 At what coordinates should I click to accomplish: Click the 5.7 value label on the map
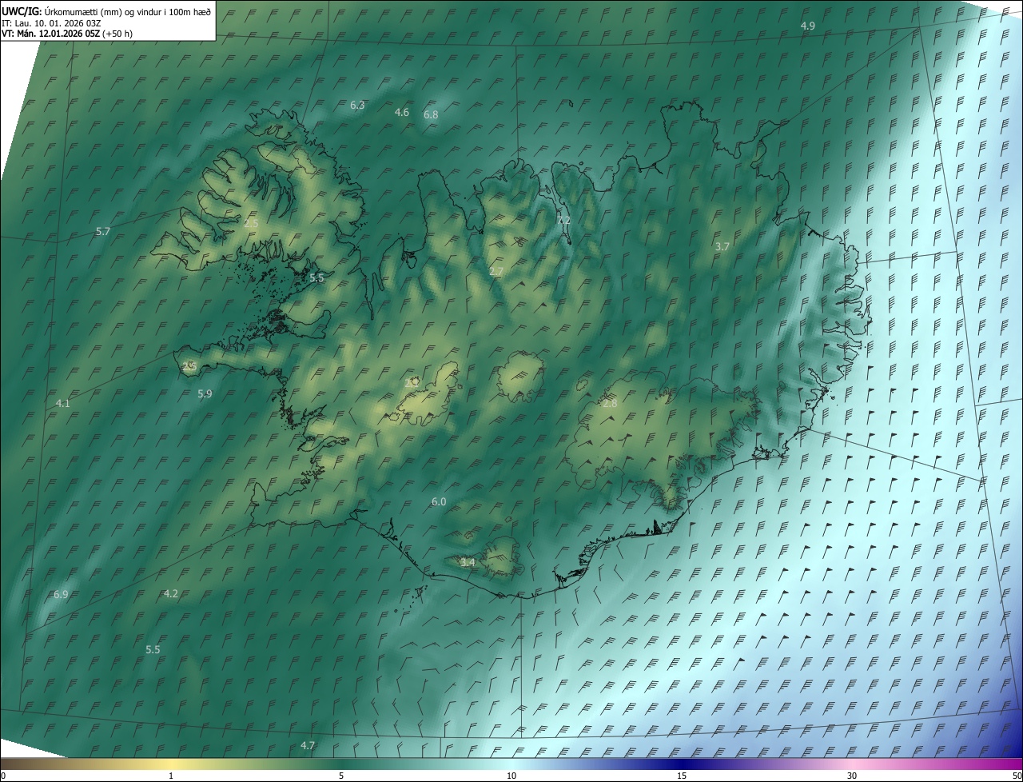(103, 232)
